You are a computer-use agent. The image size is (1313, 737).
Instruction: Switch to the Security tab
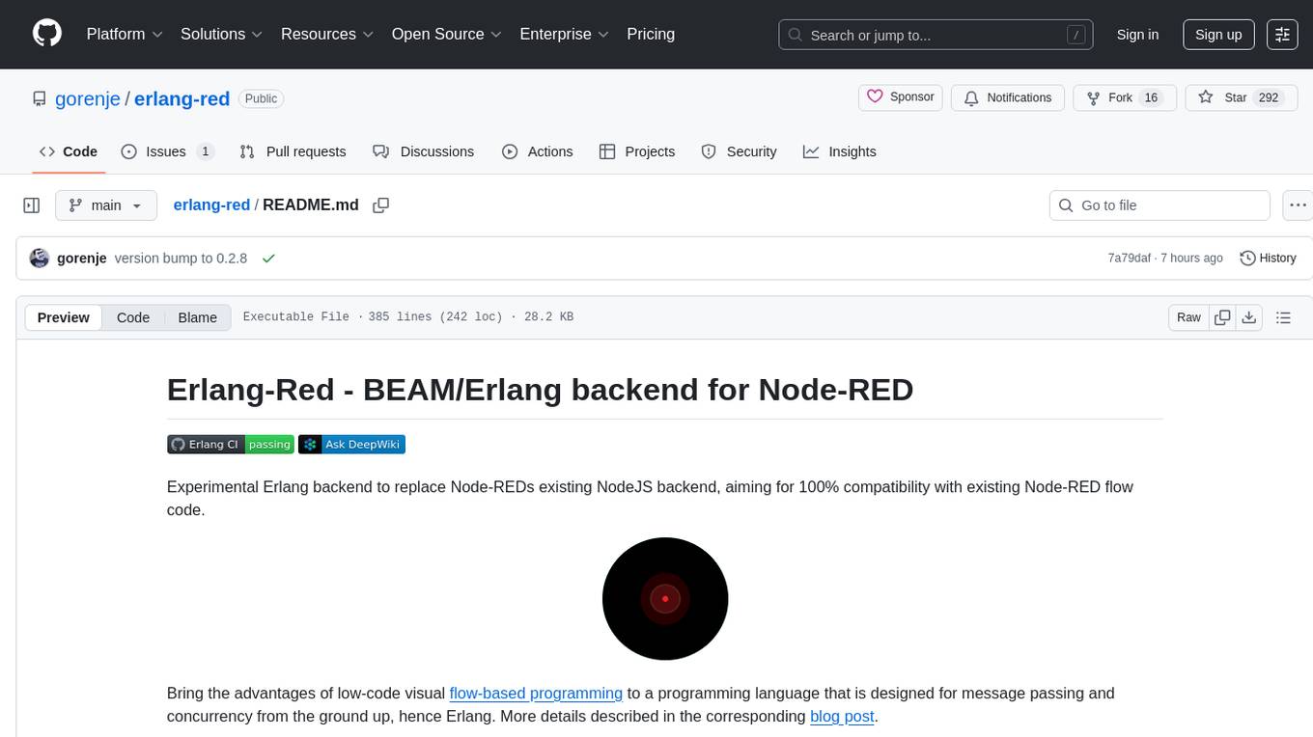click(x=739, y=151)
